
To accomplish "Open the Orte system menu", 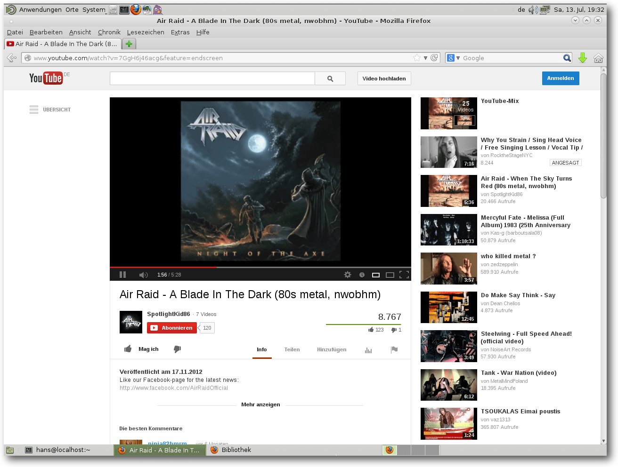I will pos(72,9).
